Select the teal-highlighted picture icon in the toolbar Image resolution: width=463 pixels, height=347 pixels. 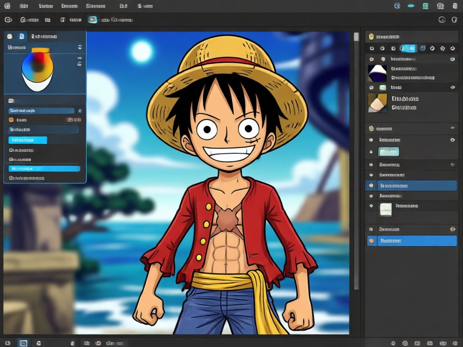(93, 20)
